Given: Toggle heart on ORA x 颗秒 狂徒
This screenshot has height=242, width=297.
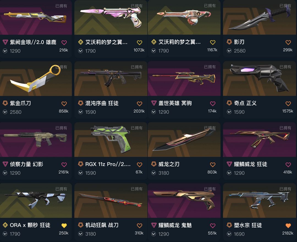Looking at the screenshot, I should [64, 225].
